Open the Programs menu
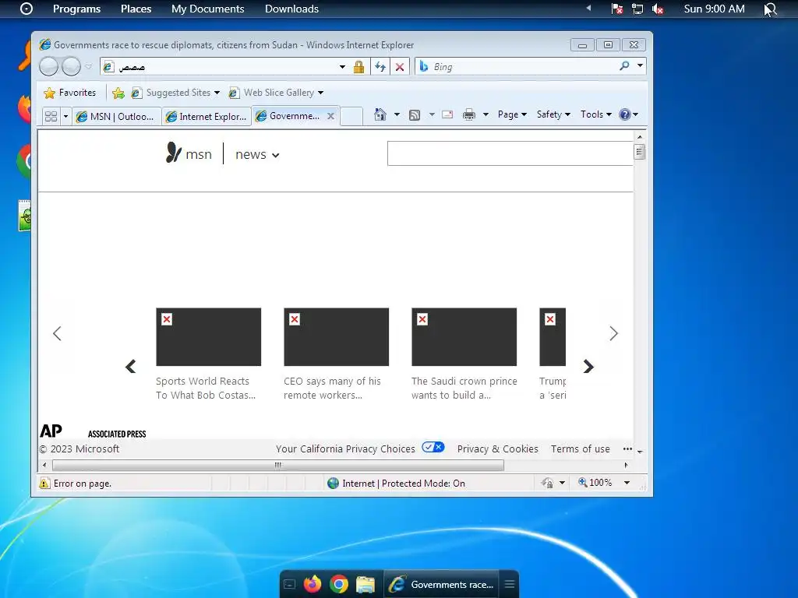 (77, 9)
